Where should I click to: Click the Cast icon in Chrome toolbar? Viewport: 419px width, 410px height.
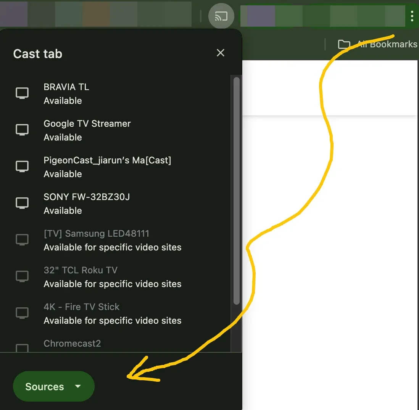221,16
